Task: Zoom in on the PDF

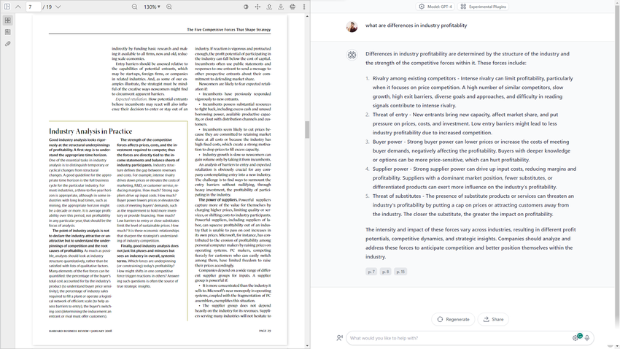Action: [x=168, y=7]
